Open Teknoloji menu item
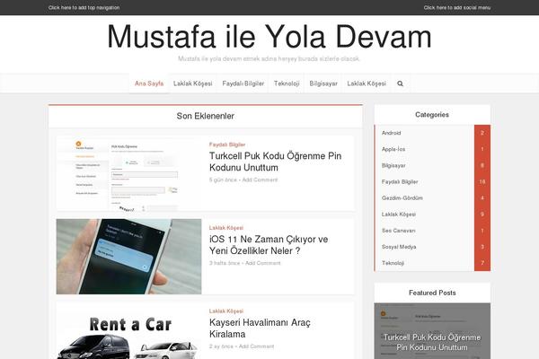 (x=287, y=83)
